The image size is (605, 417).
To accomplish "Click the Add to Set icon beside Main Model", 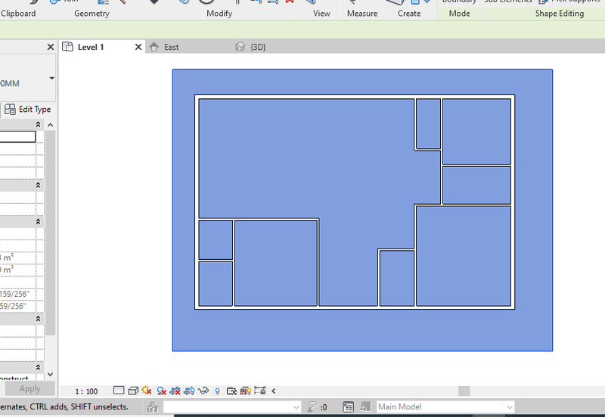I will (x=365, y=406).
